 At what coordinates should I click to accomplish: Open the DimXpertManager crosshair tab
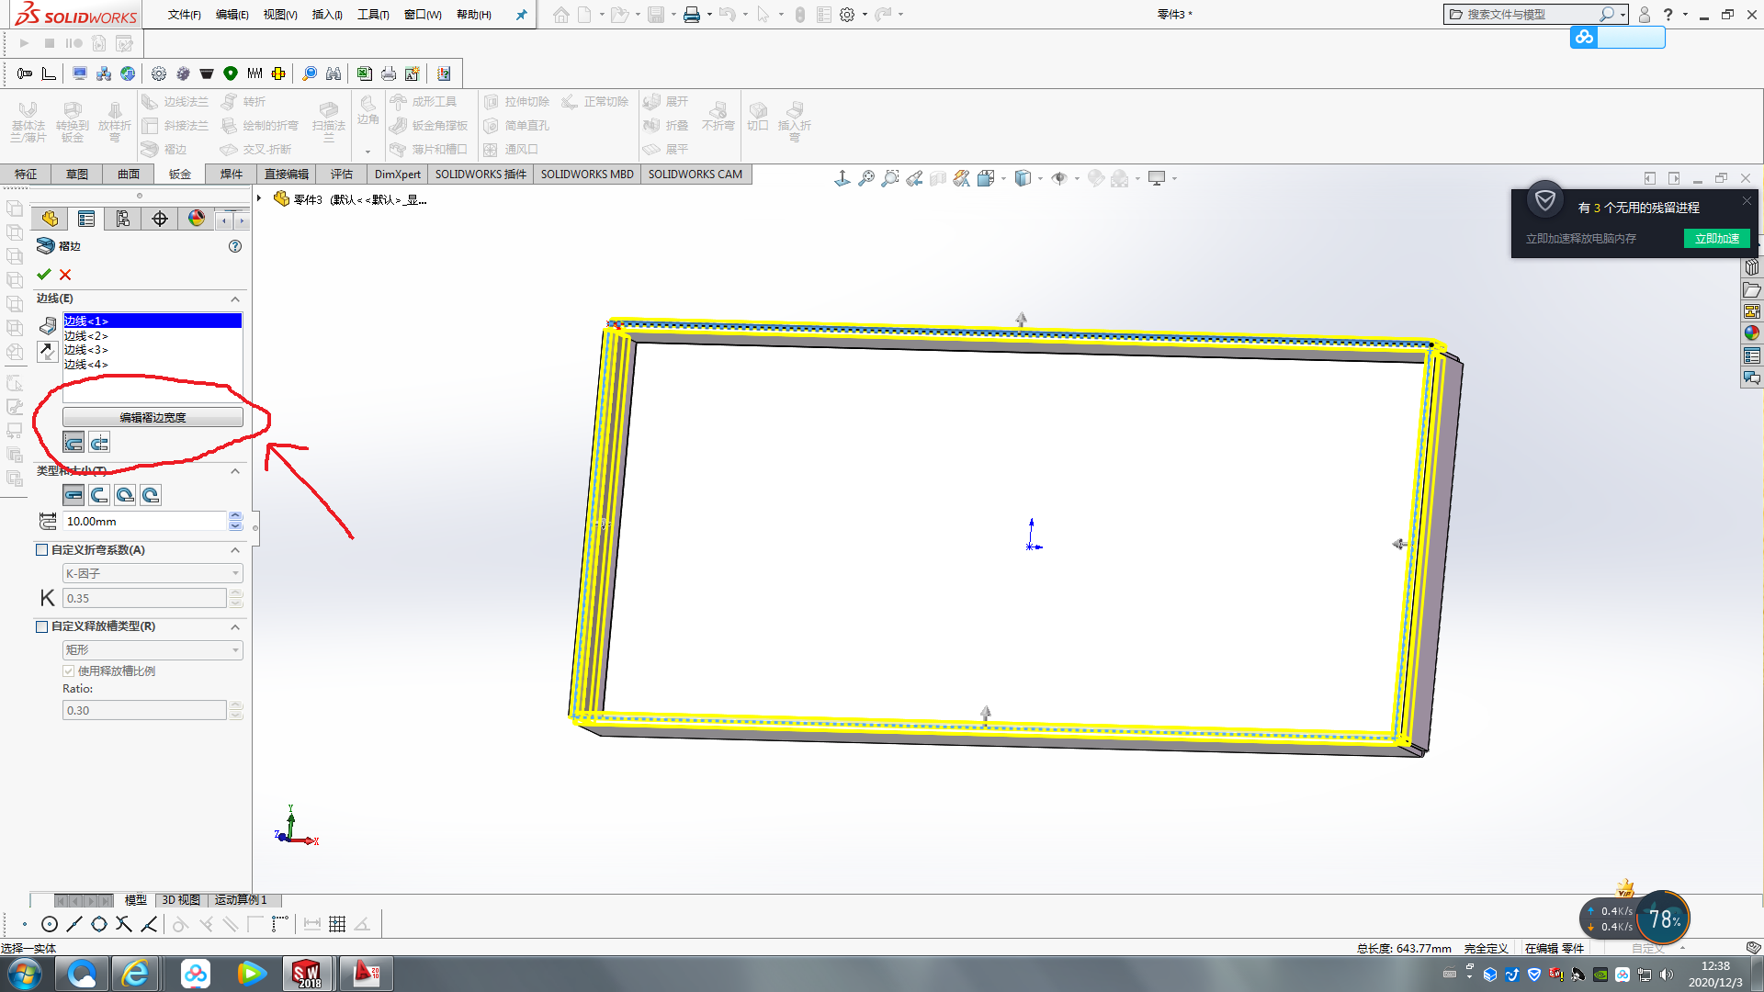coord(160,219)
